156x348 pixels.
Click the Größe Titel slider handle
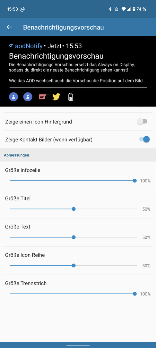point(74,209)
